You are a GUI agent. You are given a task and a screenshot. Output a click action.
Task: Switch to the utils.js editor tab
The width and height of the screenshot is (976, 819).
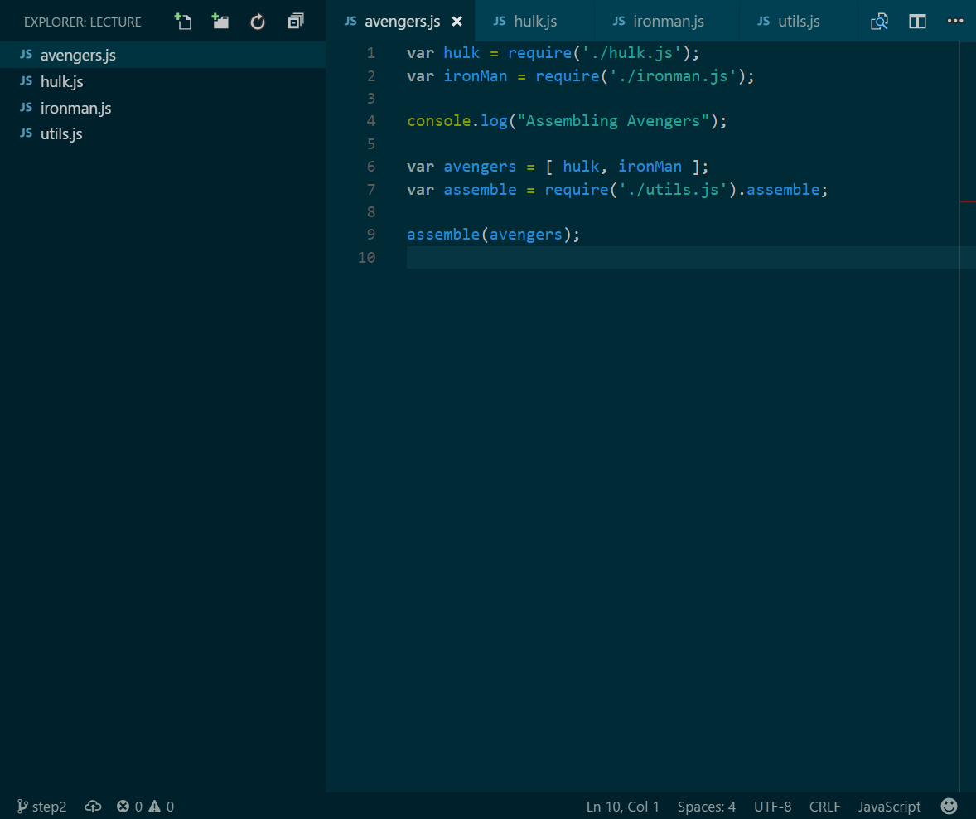pos(799,22)
